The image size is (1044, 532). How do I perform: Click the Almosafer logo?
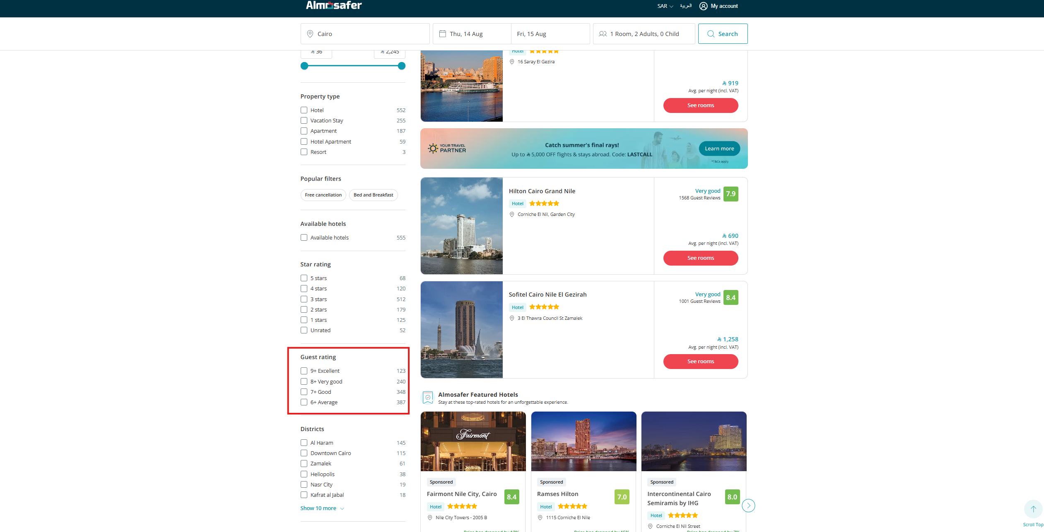click(333, 5)
